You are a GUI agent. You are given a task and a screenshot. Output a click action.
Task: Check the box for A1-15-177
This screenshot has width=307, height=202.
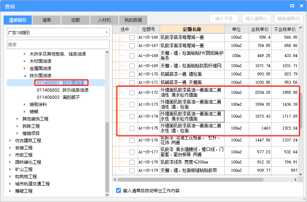tap(132, 152)
